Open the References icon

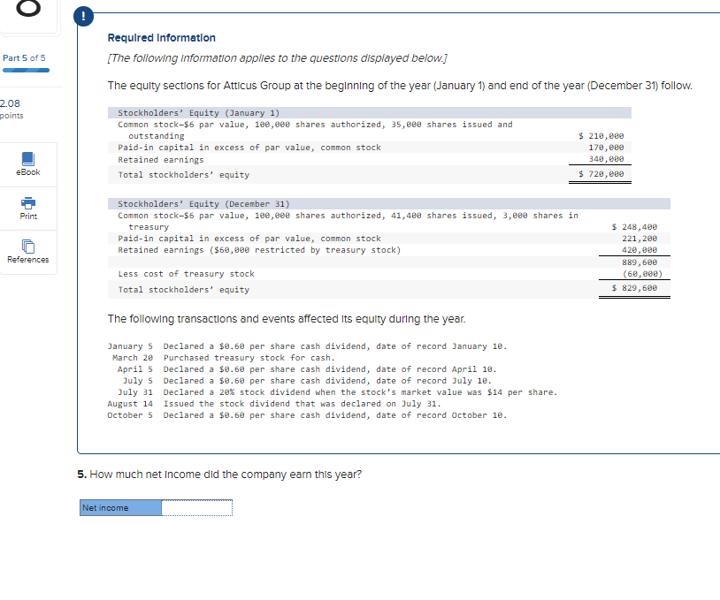(x=28, y=247)
